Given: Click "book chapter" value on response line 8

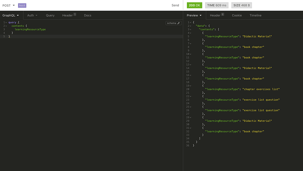Looking at the screenshot, I should (x=253, y=47).
